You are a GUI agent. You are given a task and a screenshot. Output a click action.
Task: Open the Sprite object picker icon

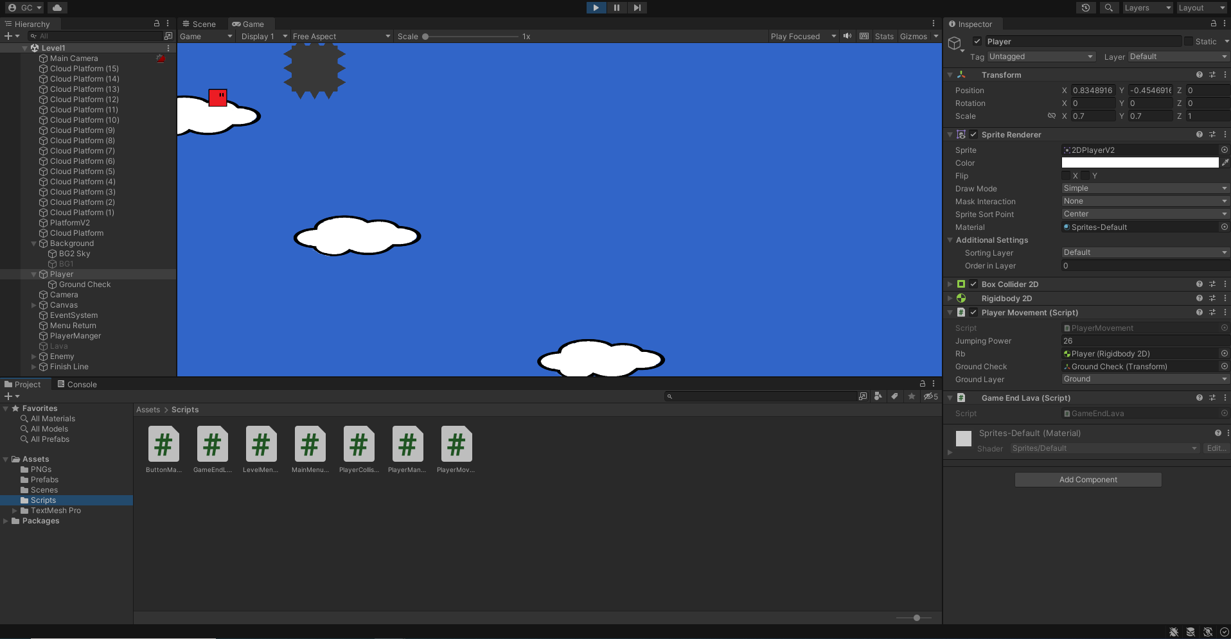1224,150
